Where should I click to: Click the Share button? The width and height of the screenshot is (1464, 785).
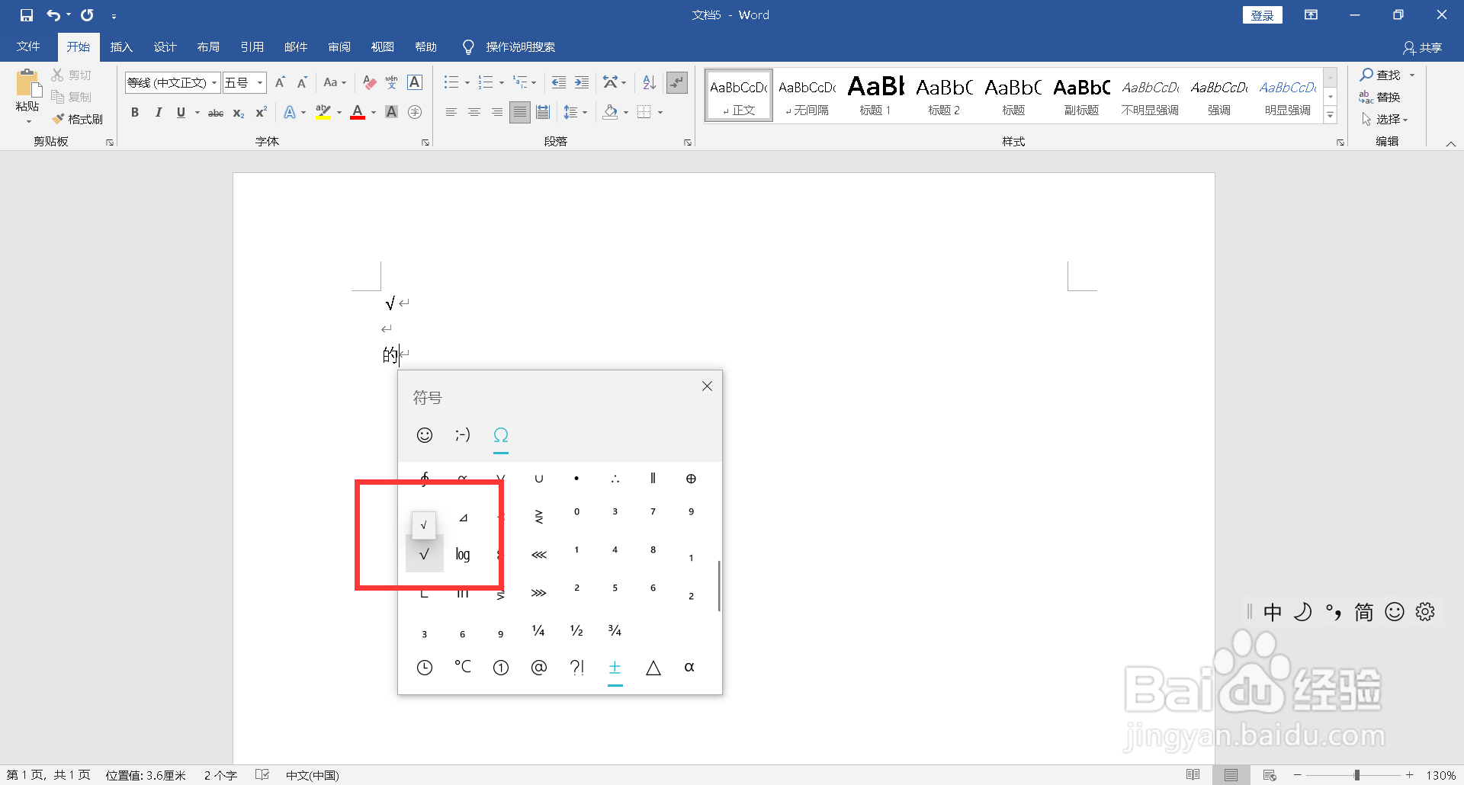pos(1423,48)
